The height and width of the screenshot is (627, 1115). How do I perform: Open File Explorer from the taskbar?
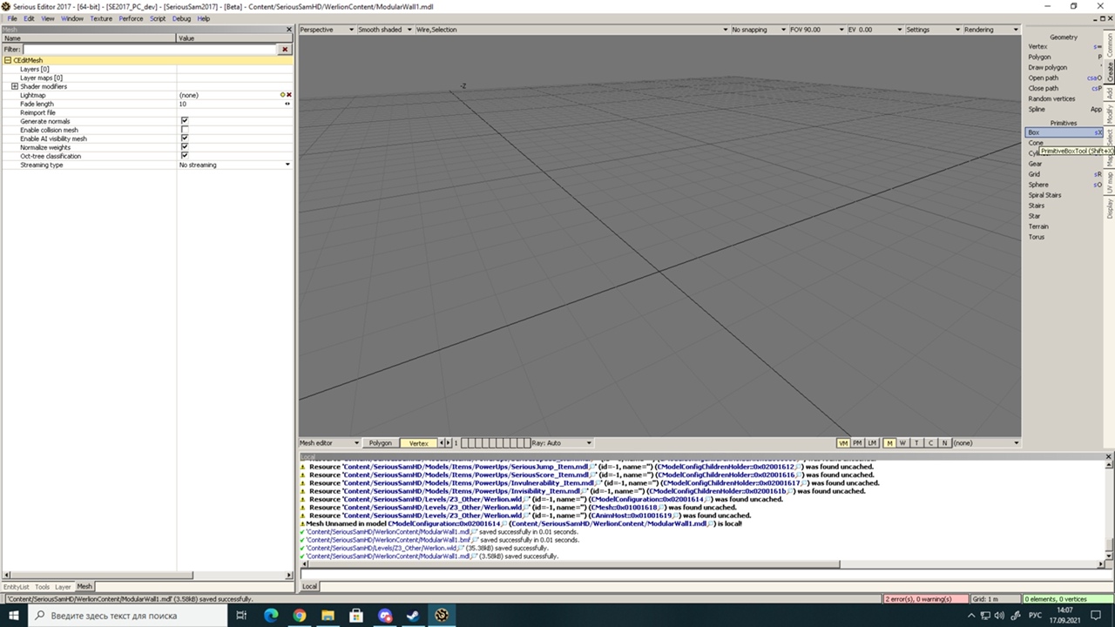tap(328, 616)
